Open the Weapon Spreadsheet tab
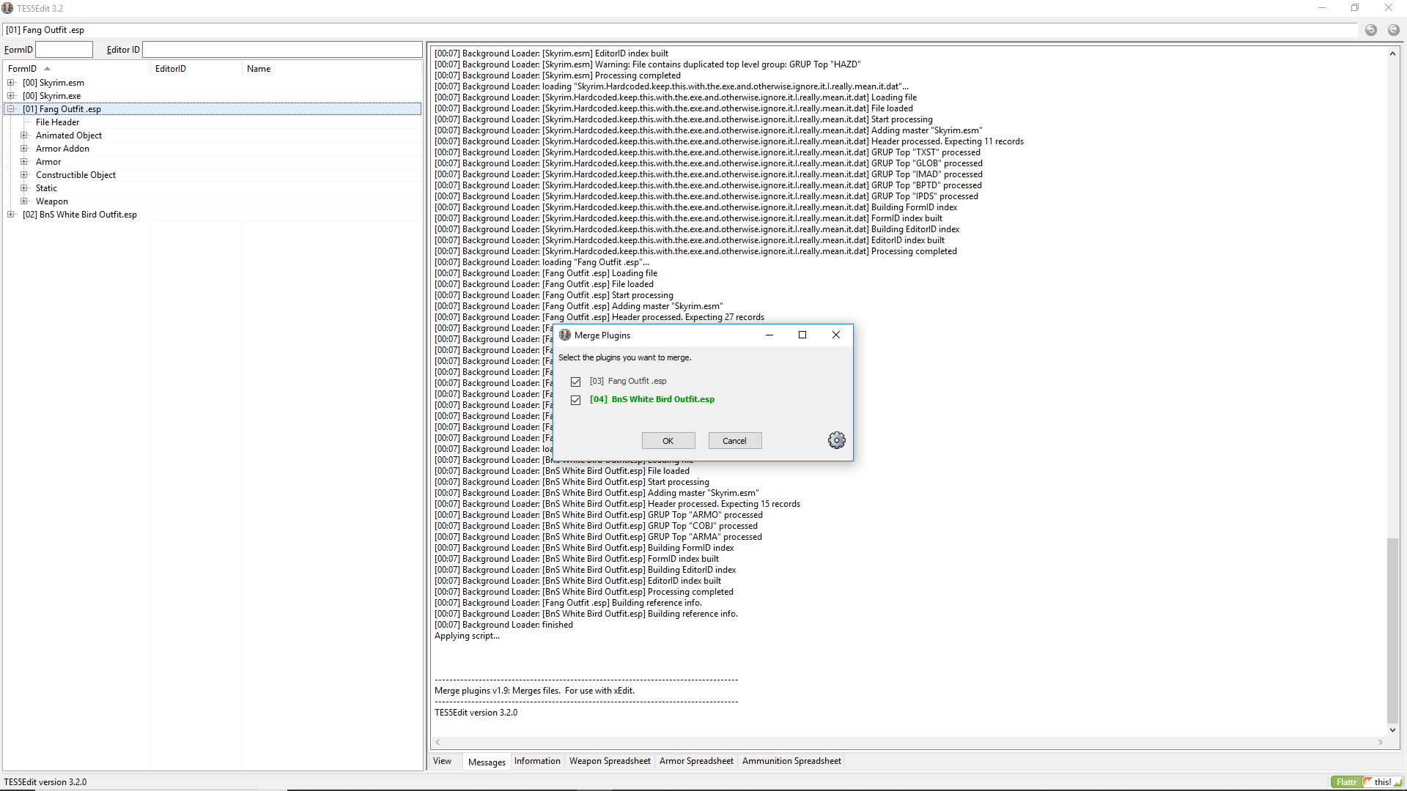This screenshot has height=791, width=1407. (x=610, y=761)
